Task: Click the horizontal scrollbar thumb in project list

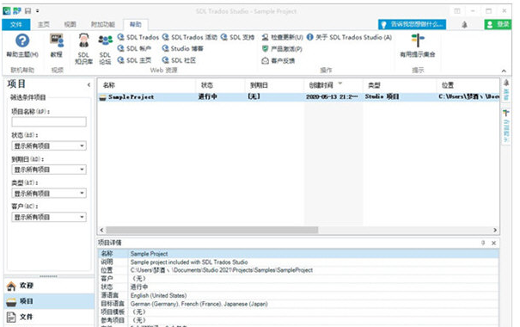Action: coord(212,230)
